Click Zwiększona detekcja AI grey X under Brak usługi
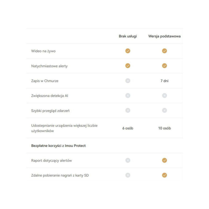The width and height of the screenshot is (209, 209). point(128,96)
